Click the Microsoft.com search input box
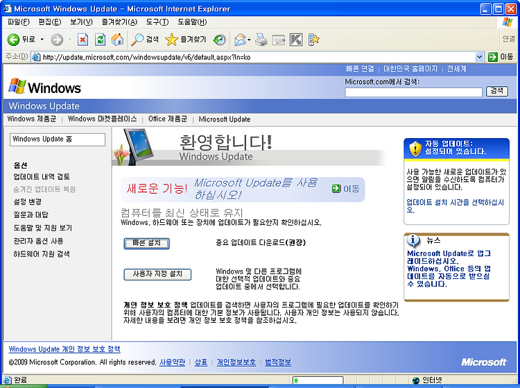The image size is (520, 388). click(413, 92)
